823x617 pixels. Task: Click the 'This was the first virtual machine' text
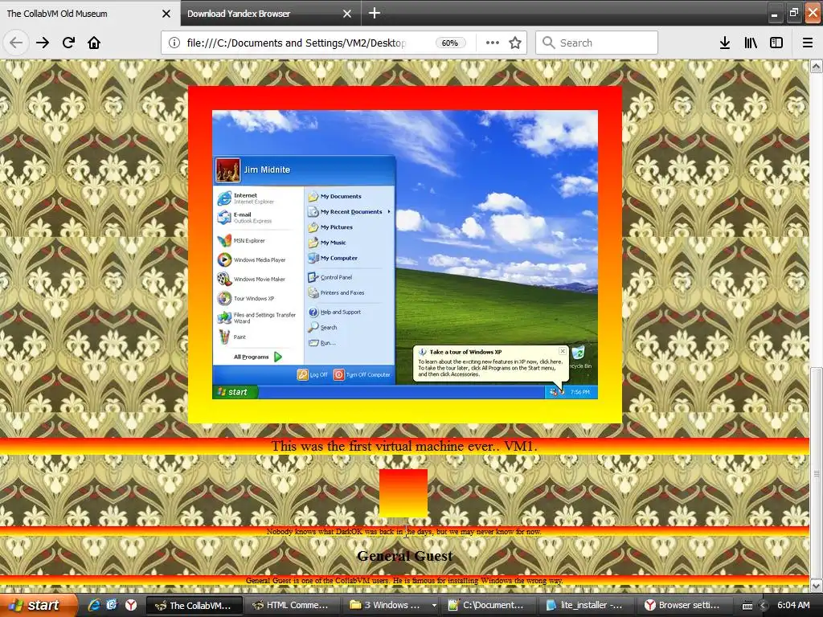404,446
